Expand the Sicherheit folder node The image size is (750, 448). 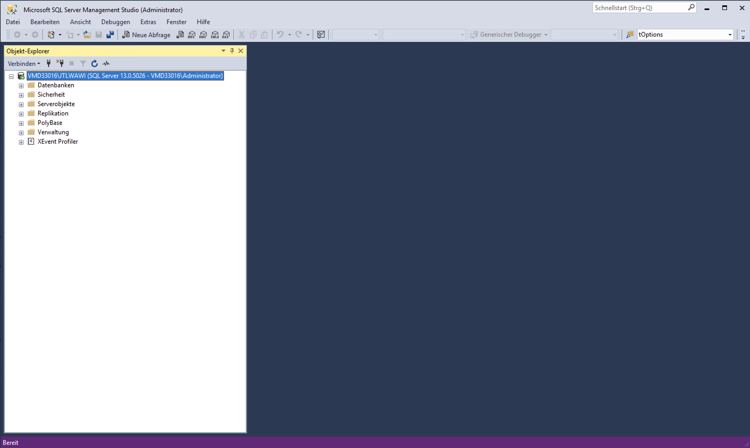pyautogui.click(x=21, y=95)
